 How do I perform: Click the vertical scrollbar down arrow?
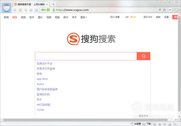179,117
